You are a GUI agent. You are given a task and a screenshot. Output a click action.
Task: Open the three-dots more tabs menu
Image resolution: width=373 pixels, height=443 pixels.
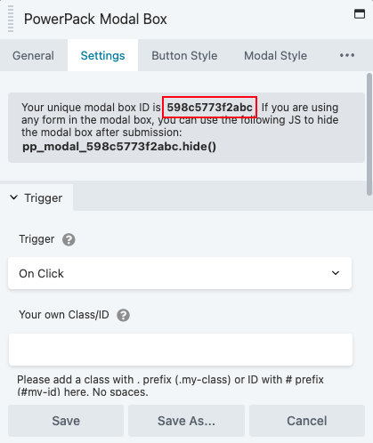click(347, 55)
